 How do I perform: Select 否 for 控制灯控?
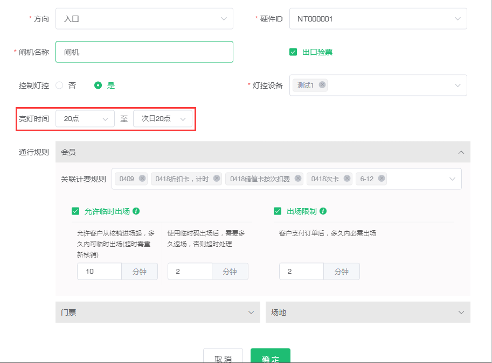pyautogui.click(x=59, y=85)
